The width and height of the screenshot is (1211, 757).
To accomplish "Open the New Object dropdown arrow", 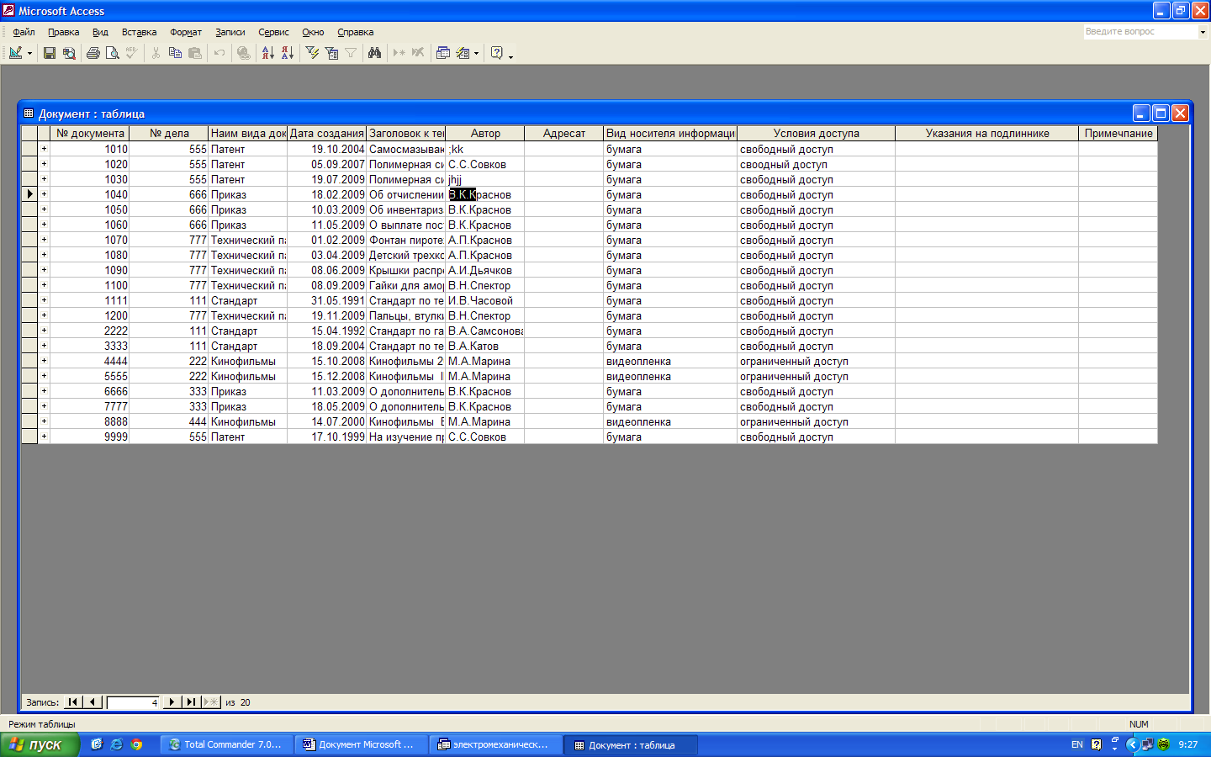I will coord(476,53).
